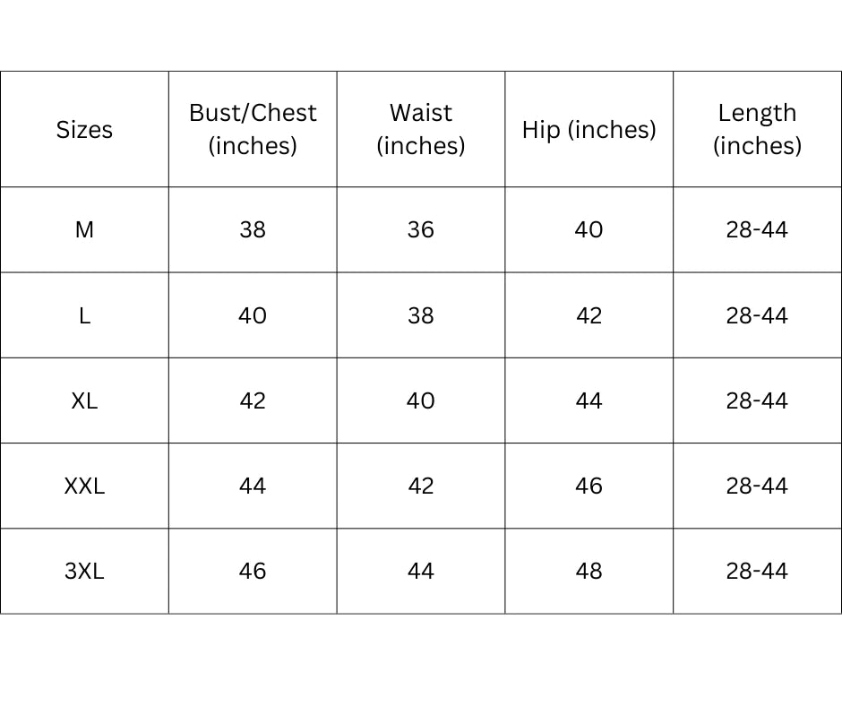Click the Hip (inches) column header
The image size is (842, 706).
(x=589, y=130)
